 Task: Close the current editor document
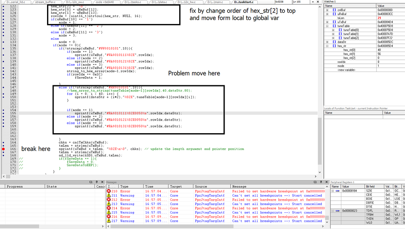318,2
